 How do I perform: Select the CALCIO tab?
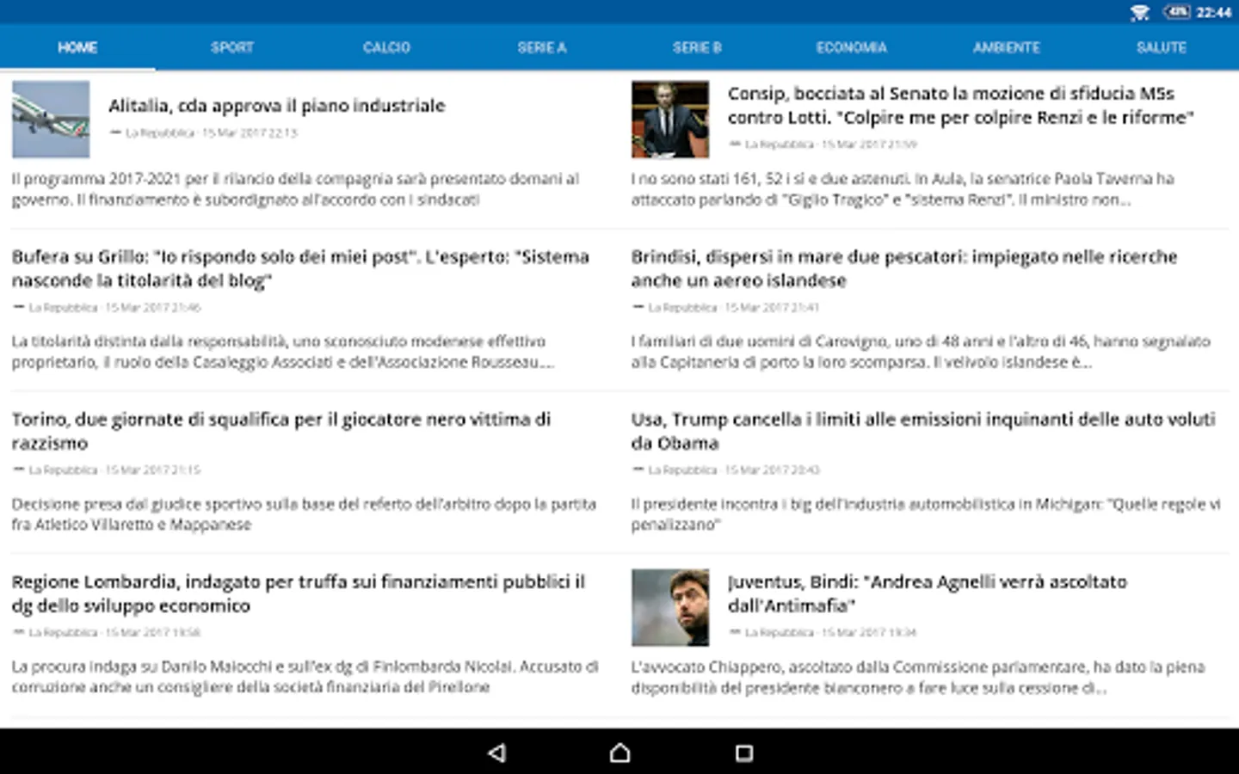(387, 47)
